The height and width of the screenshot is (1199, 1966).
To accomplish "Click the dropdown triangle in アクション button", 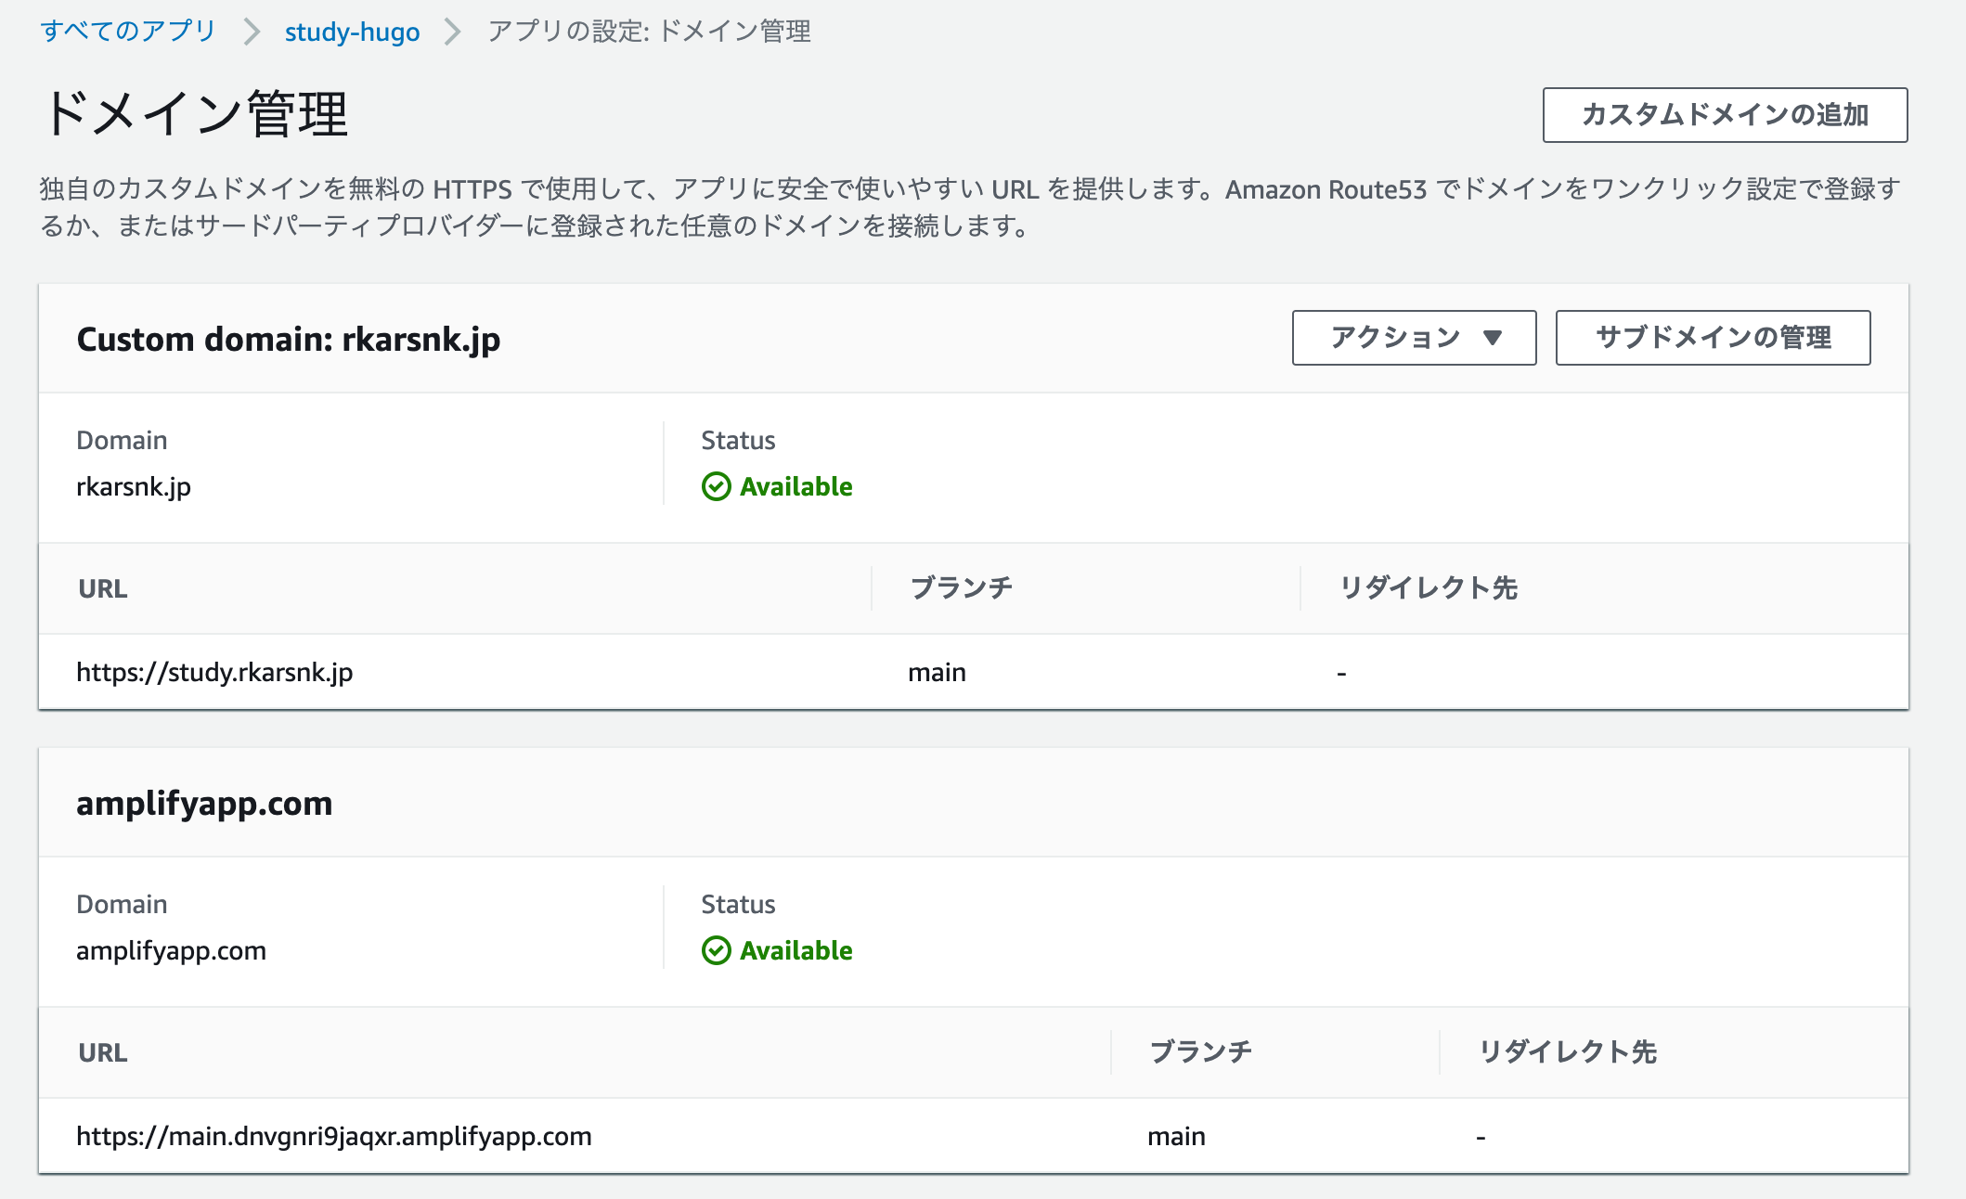I will 1493,338.
